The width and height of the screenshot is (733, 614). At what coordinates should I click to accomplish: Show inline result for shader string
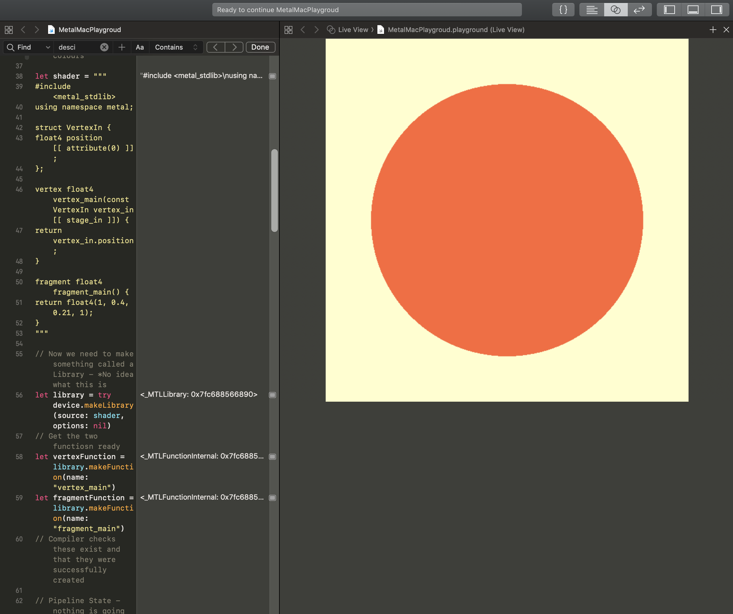click(272, 76)
